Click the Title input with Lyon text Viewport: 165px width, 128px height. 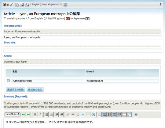coord(83,37)
